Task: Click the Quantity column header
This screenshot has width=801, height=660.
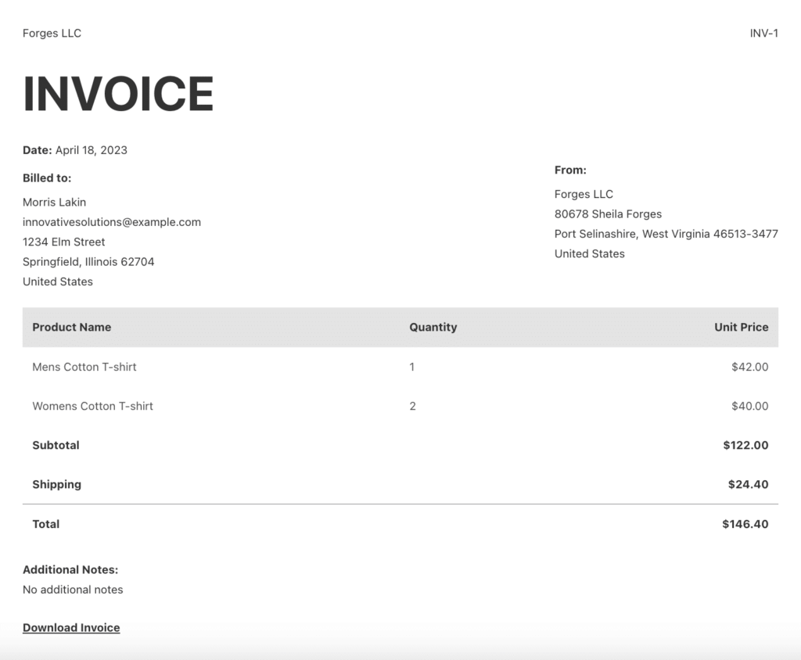Action: pos(433,327)
